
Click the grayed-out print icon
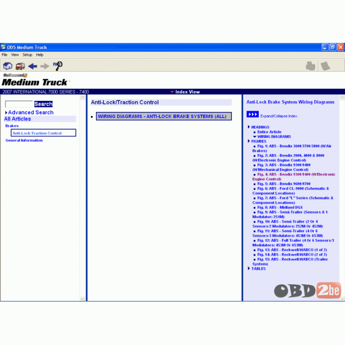click(x=310, y=66)
